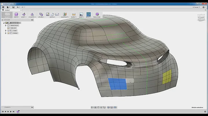Collapse the Browser panel arrows
This screenshot has width=208, height=116.
click(3, 20)
